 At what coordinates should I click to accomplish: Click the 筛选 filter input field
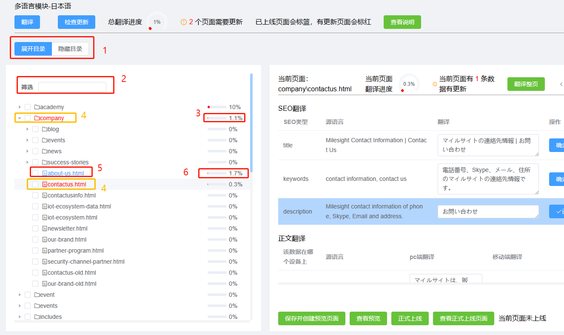[x=72, y=87]
